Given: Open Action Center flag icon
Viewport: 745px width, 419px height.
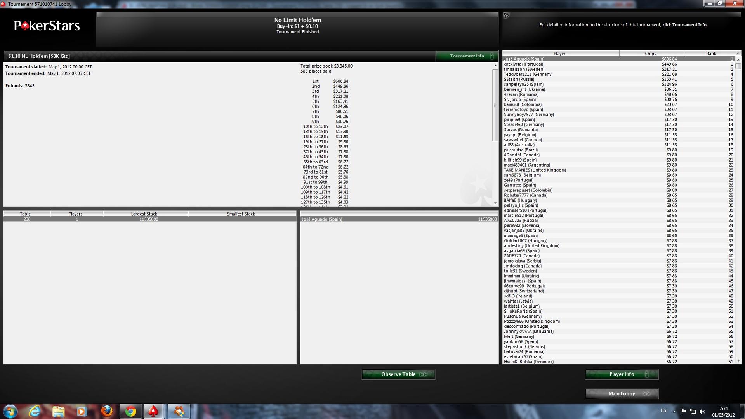Looking at the screenshot, I should click(x=683, y=411).
